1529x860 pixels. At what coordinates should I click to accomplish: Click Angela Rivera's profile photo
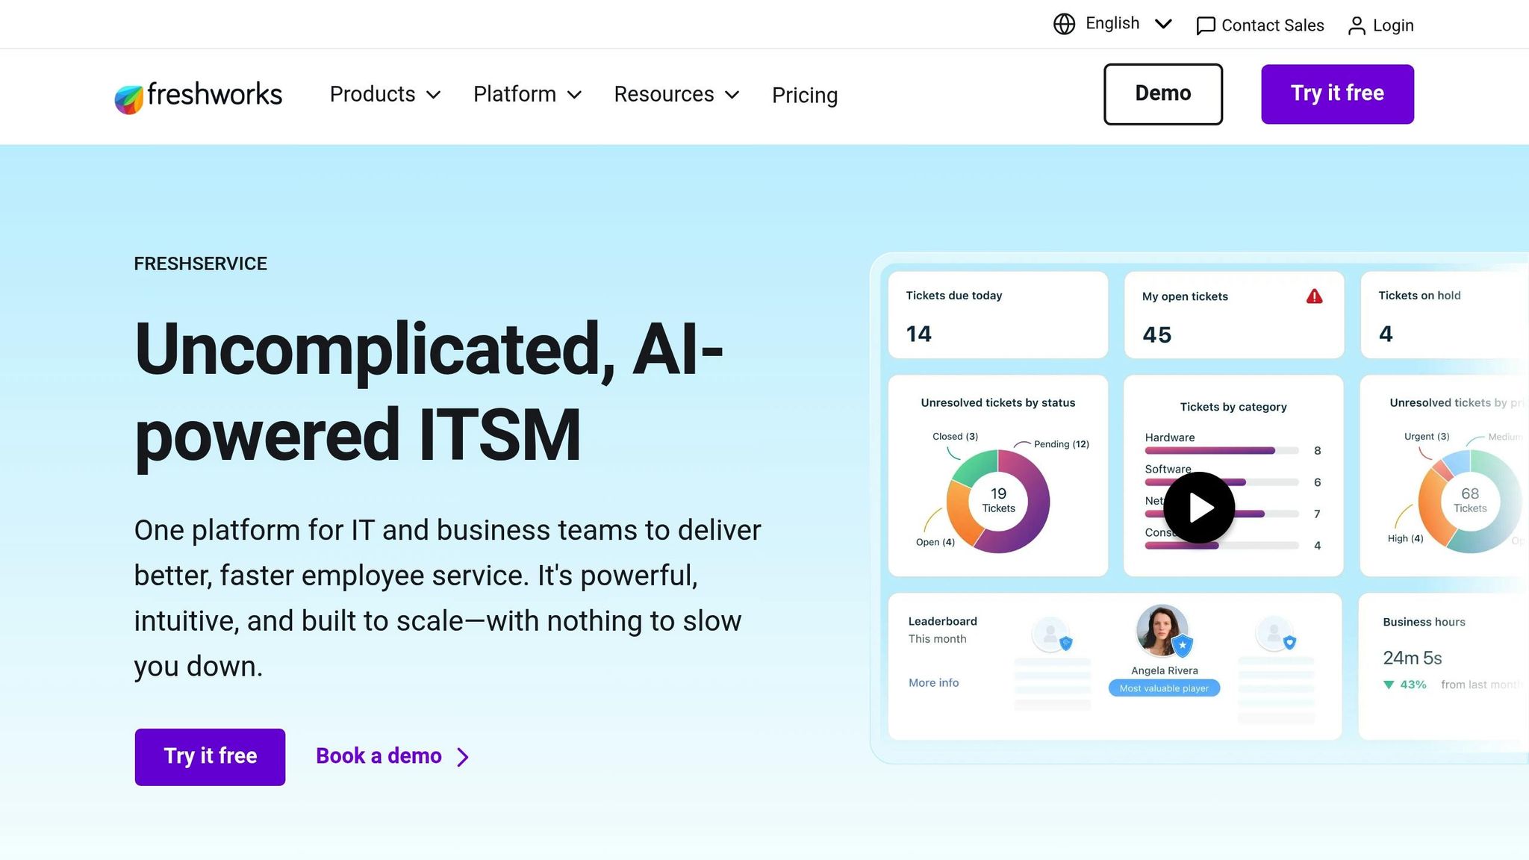1162,629
